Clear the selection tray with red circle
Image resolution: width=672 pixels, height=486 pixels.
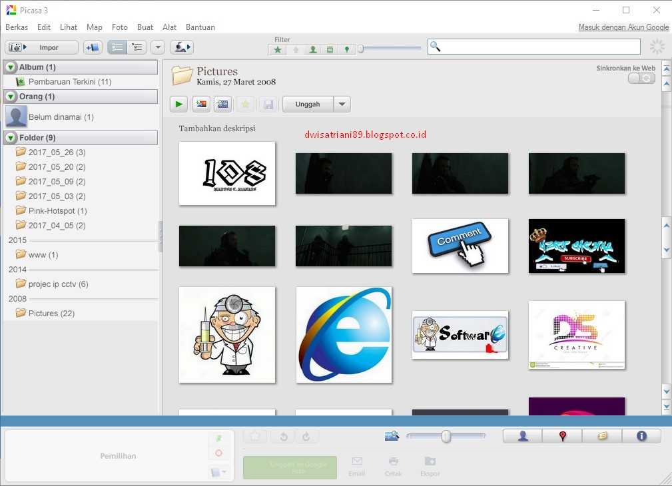point(218,453)
